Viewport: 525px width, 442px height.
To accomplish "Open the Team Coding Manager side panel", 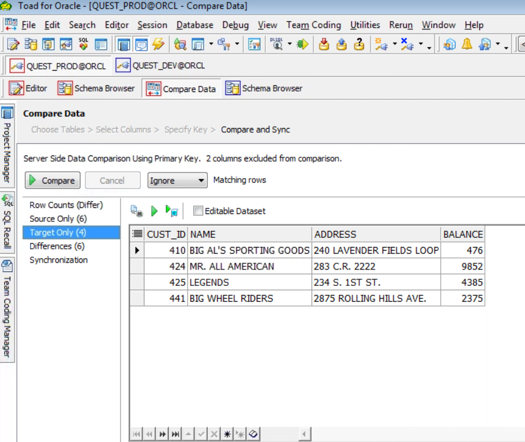I will tap(7, 310).
